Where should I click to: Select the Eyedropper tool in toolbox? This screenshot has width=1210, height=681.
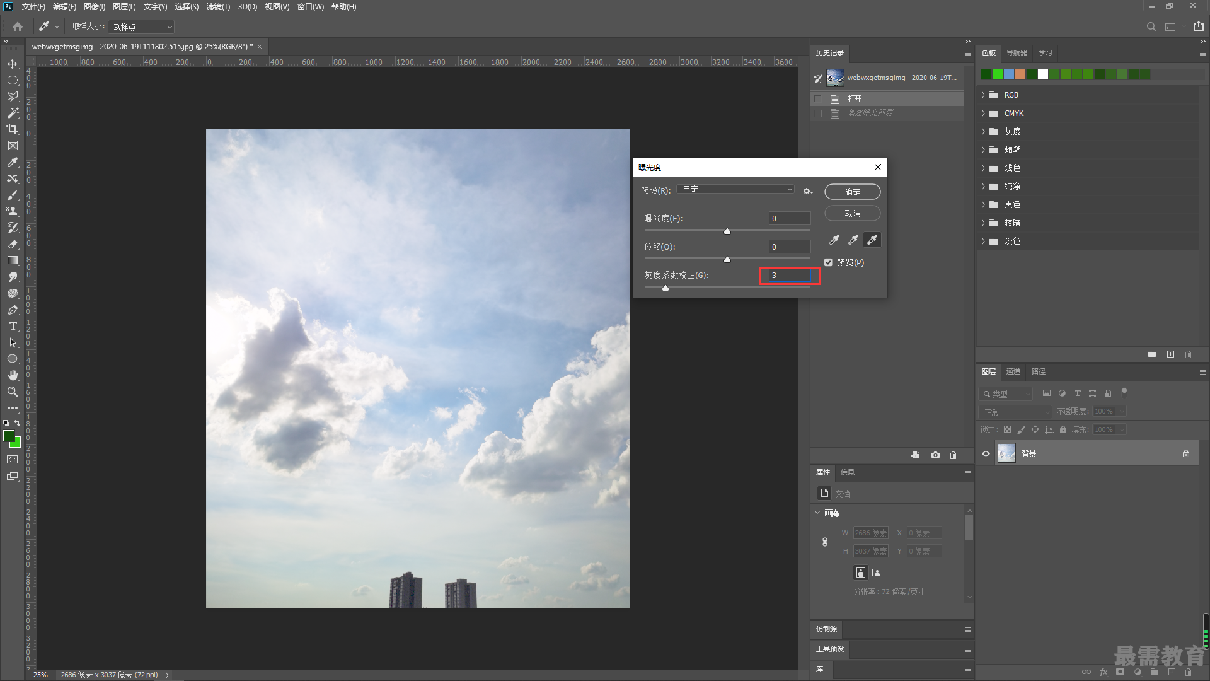point(13,162)
